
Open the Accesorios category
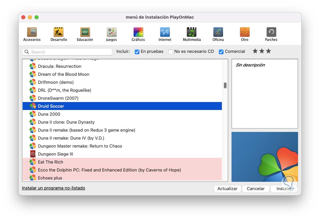(32, 34)
